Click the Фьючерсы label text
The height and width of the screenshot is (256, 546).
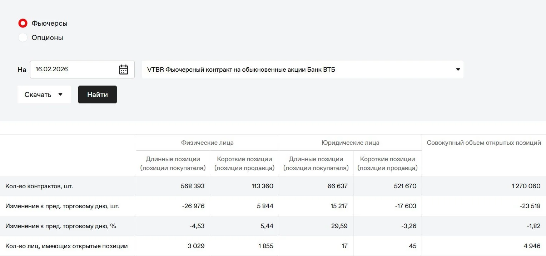pyautogui.click(x=49, y=24)
